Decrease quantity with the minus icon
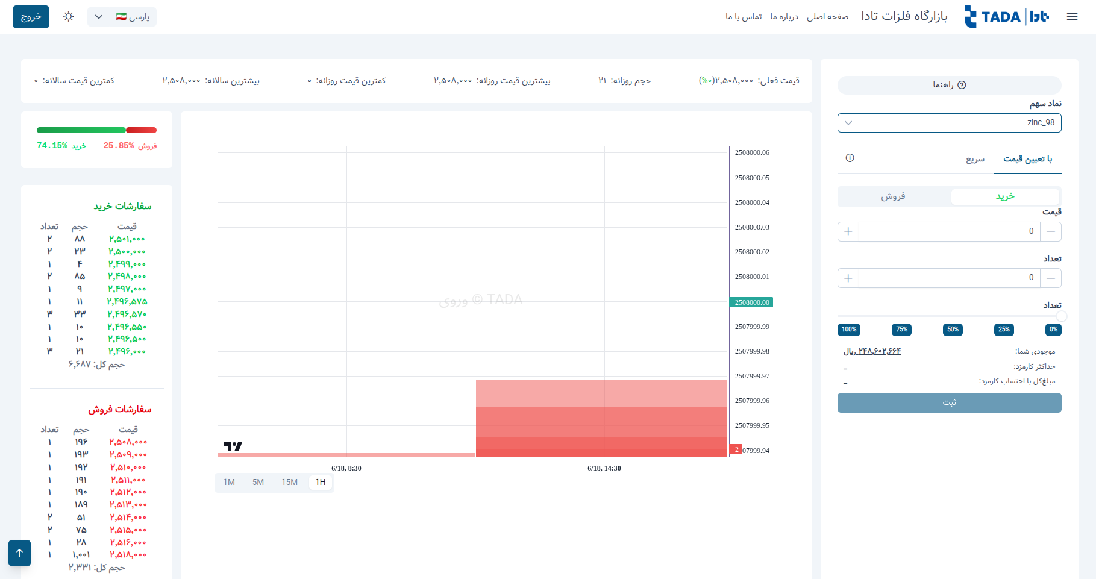The image size is (1096, 579). click(1051, 278)
